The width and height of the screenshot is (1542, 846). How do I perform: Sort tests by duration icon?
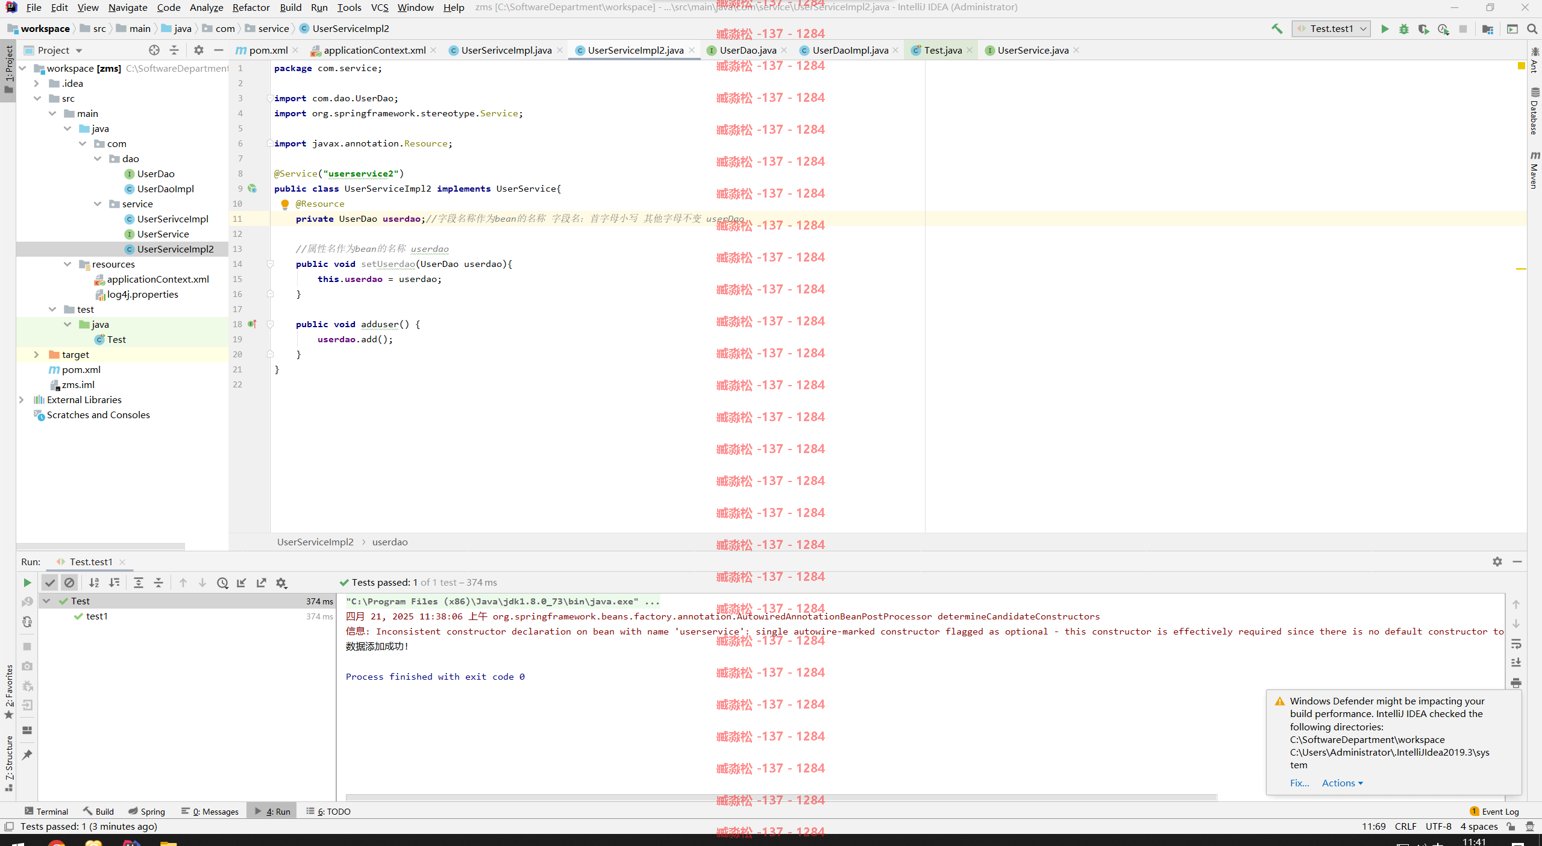coord(114,583)
